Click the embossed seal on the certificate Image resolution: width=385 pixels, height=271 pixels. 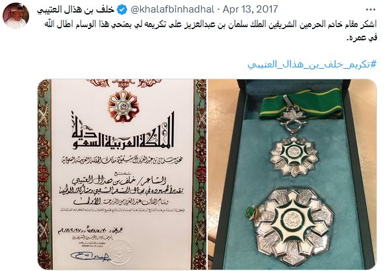(x=120, y=252)
